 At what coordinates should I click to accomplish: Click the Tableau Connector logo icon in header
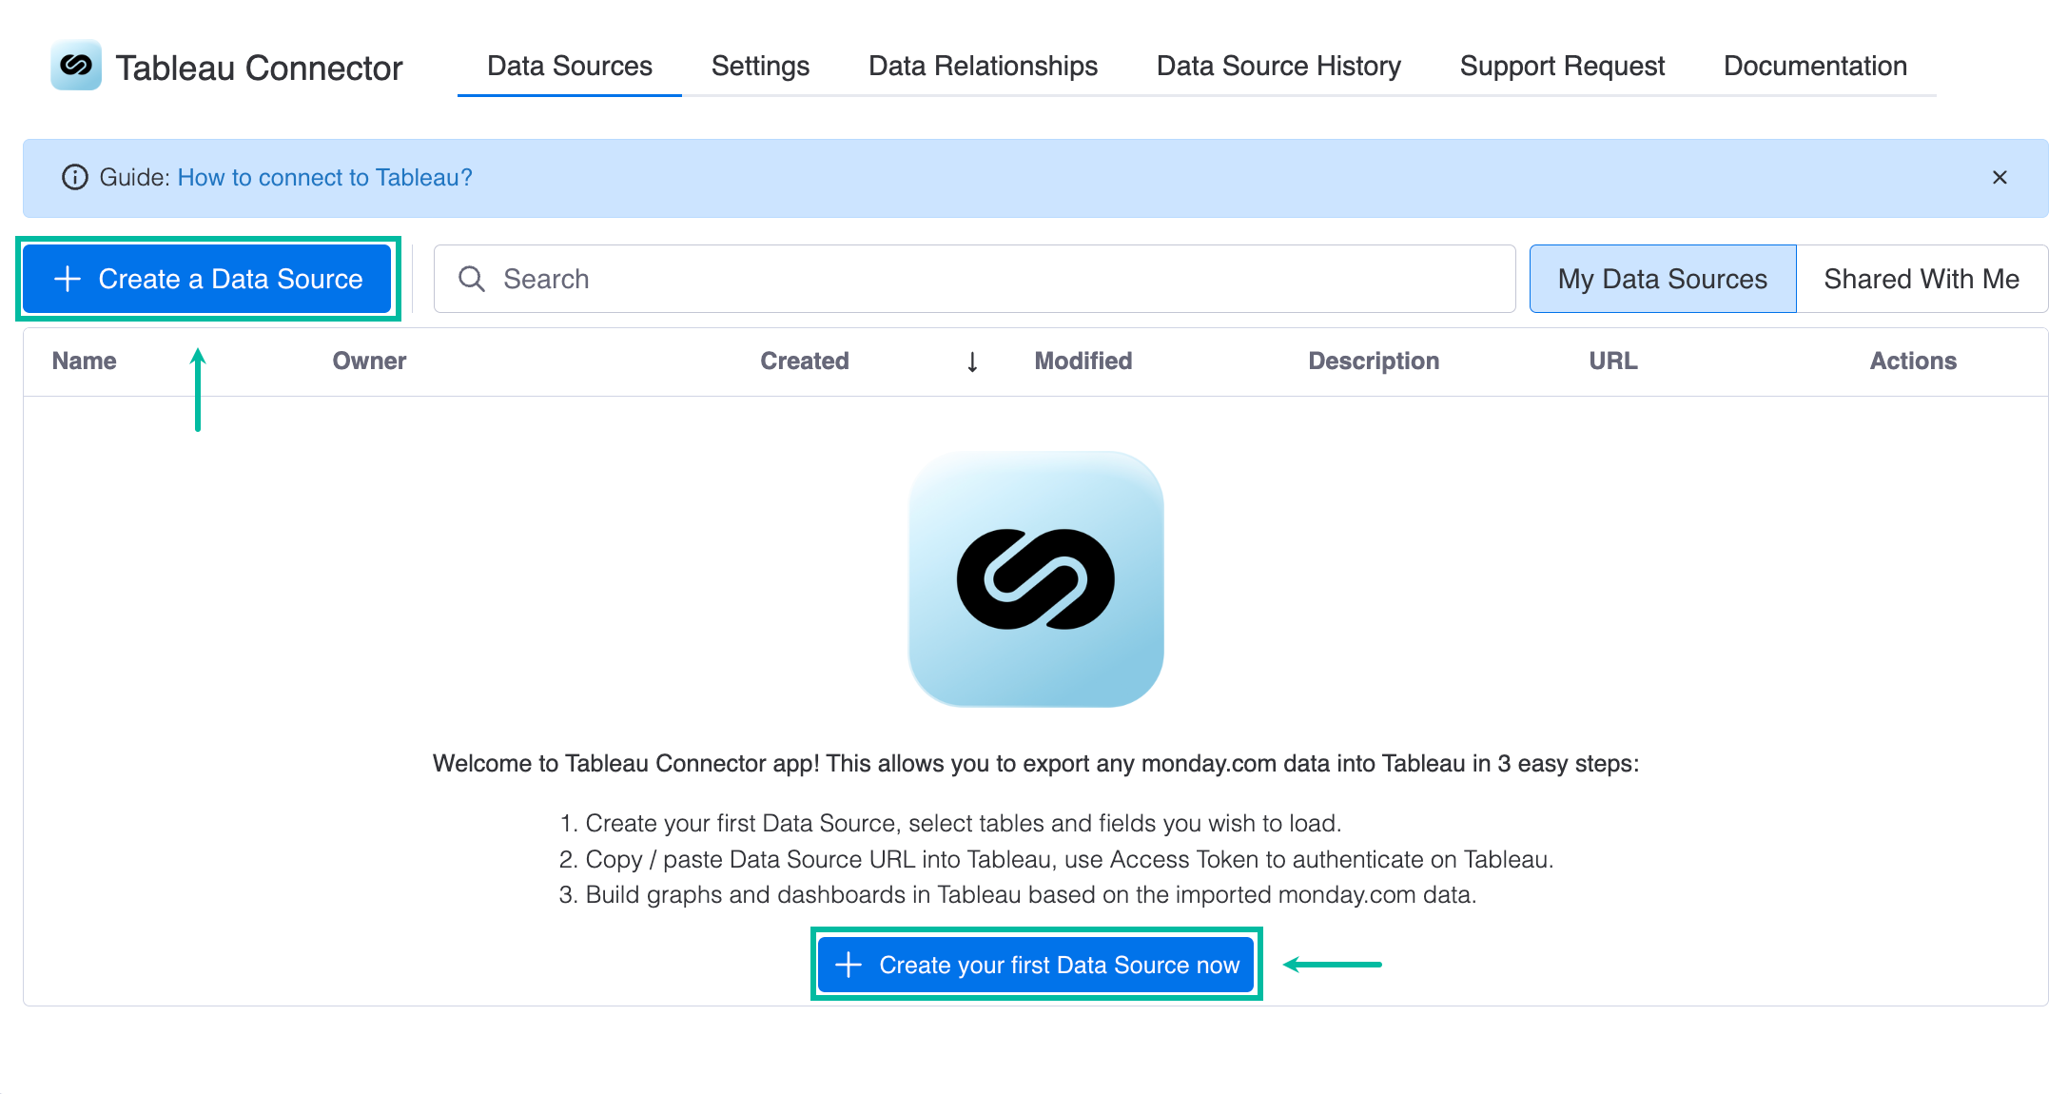(x=76, y=66)
